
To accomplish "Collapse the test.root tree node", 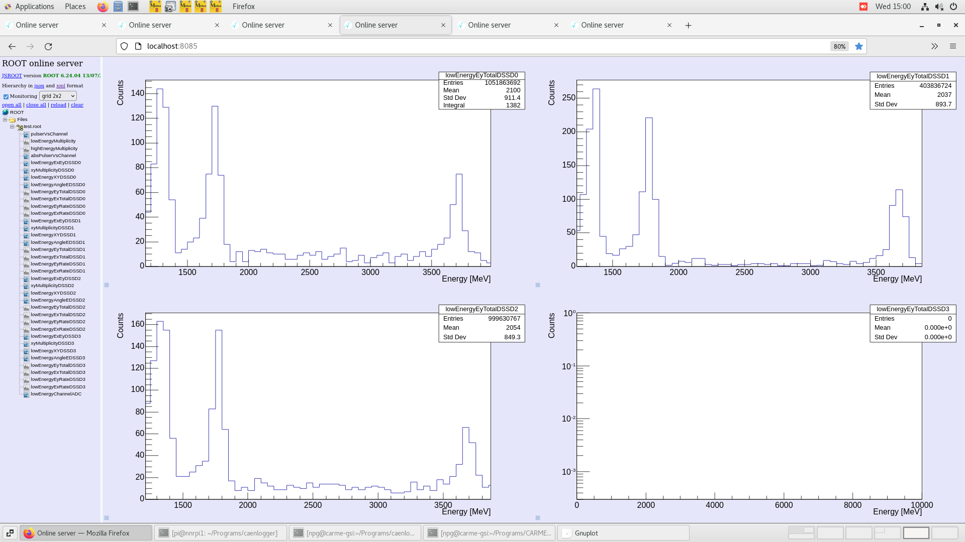I will [x=12, y=126].
